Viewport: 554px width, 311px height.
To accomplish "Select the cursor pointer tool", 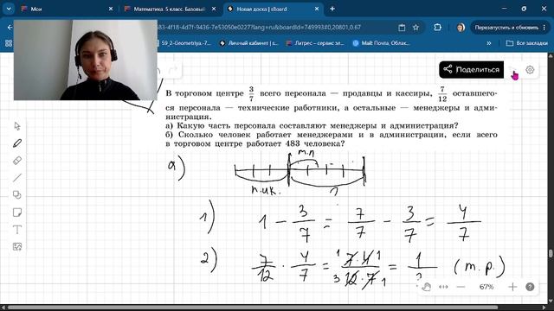I will click(x=17, y=126).
